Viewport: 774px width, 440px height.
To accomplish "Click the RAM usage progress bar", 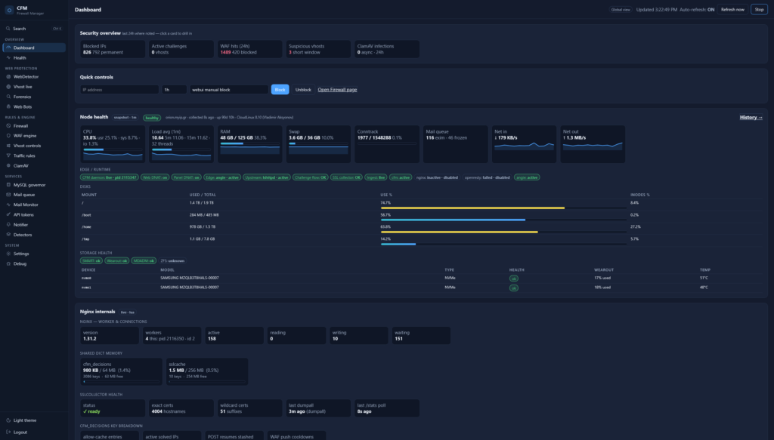I will point(249,143).
